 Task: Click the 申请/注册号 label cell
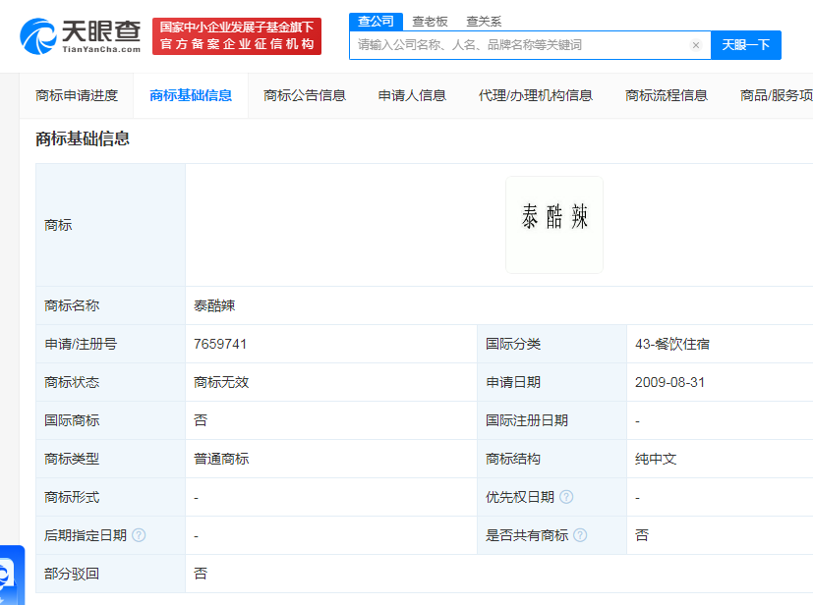coord(110,344)
